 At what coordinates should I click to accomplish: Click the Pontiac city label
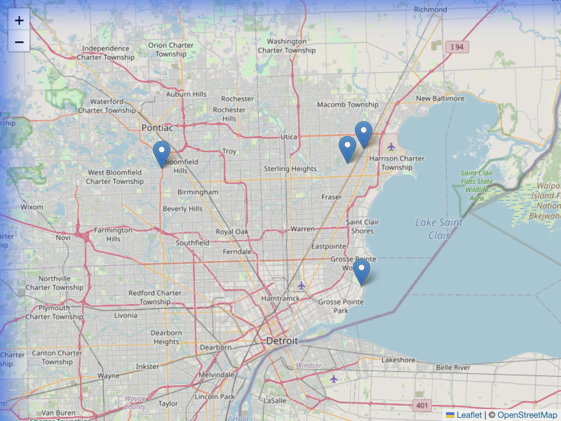pos(157,128)
